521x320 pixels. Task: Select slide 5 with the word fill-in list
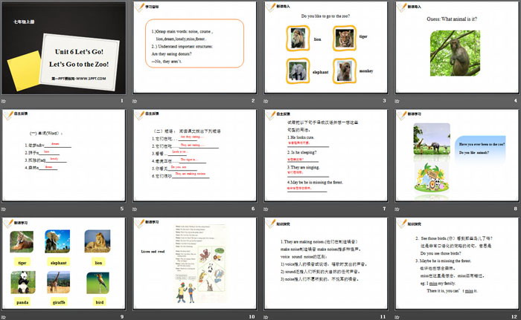tap(64, 155)
